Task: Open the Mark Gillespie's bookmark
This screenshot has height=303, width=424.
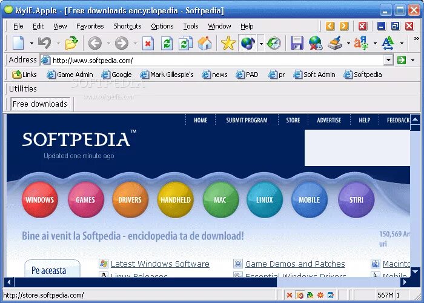Action: point(167,75)
